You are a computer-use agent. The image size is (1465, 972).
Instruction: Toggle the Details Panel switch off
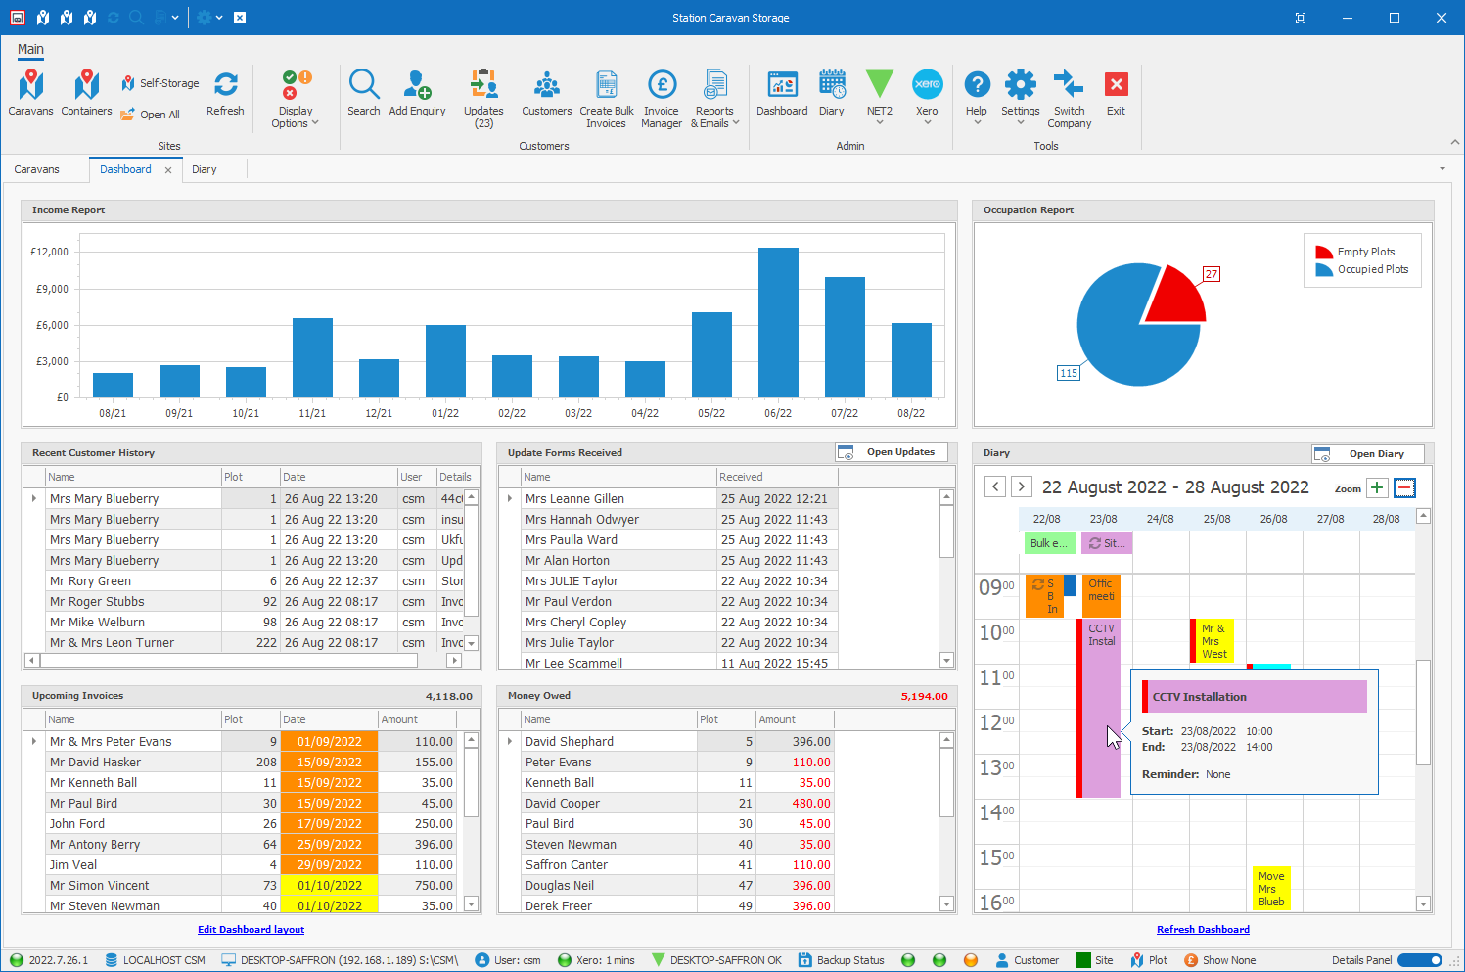tap(1420, 960)
